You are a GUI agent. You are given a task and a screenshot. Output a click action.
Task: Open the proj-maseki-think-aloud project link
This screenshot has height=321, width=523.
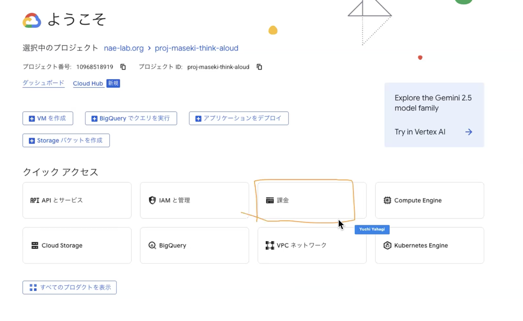[x=196, y=48]
